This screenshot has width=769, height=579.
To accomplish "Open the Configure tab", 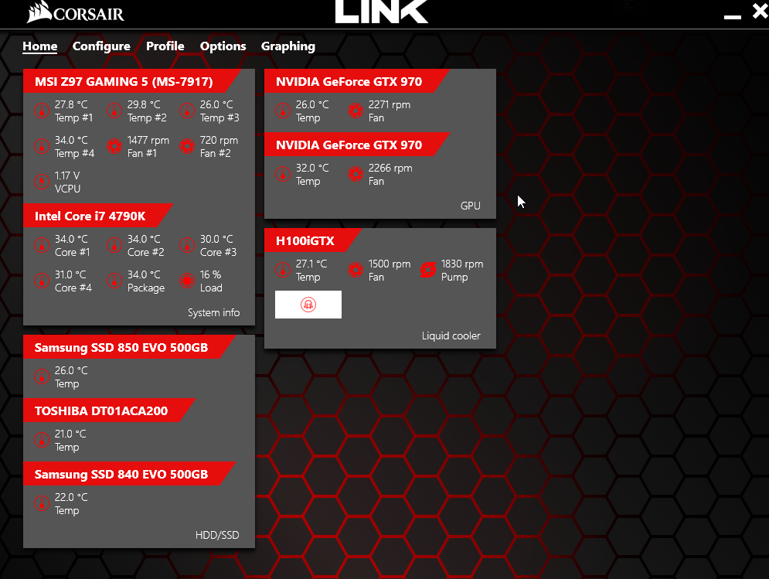I will coord(101,46).
